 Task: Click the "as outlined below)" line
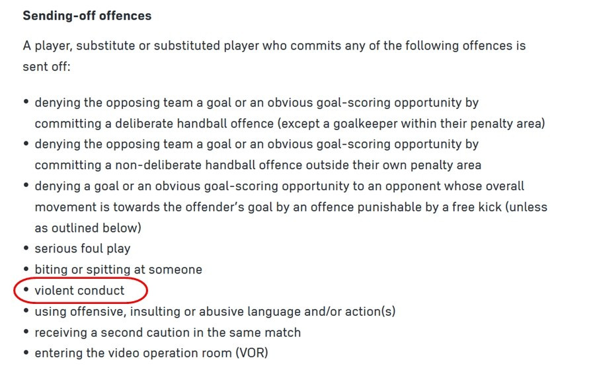coord(87,228)
